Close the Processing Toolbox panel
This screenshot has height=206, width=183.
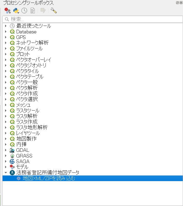point(181,3)
